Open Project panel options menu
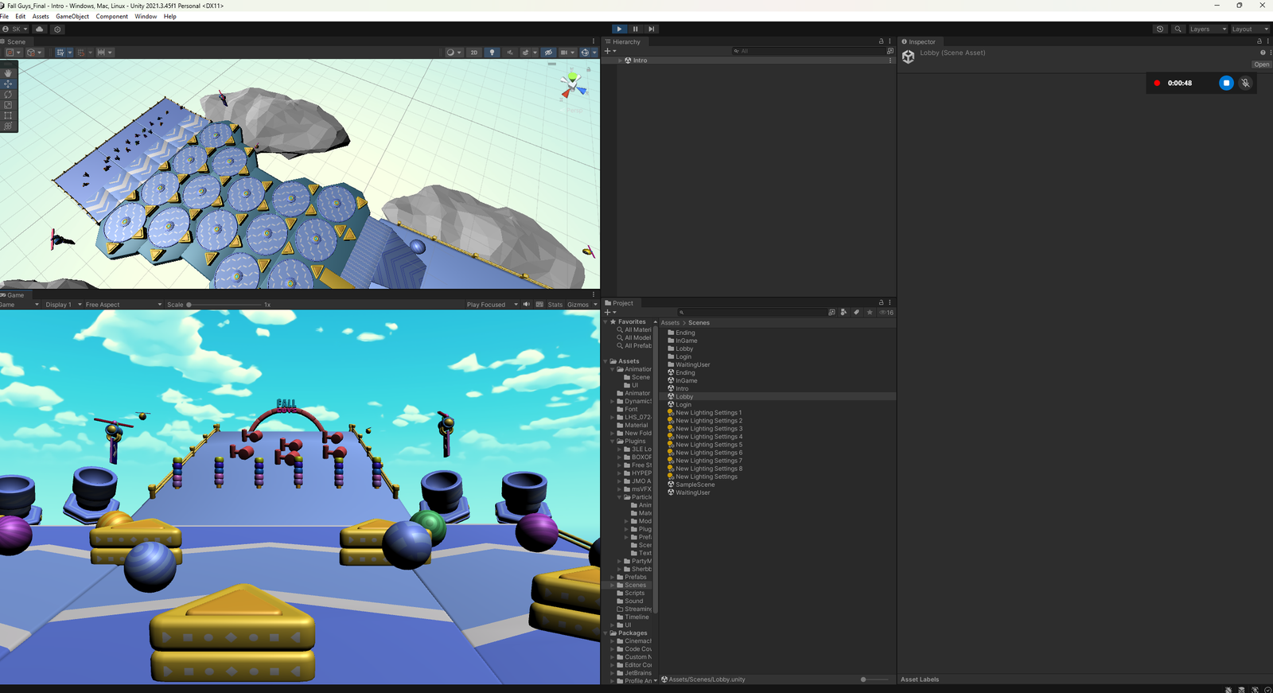This screenshot has height=693, width=1273. pos(890,302)
